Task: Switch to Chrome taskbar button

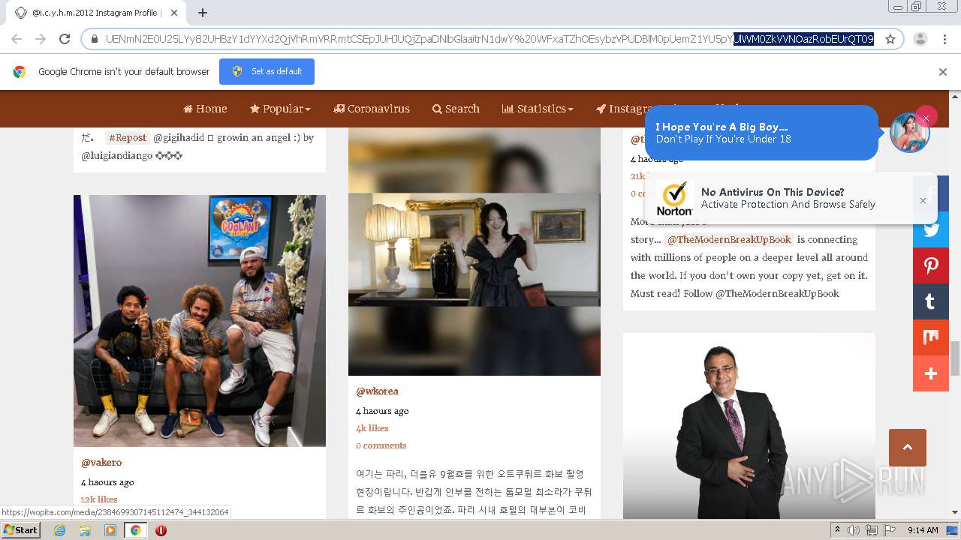Action: [135, 530]
